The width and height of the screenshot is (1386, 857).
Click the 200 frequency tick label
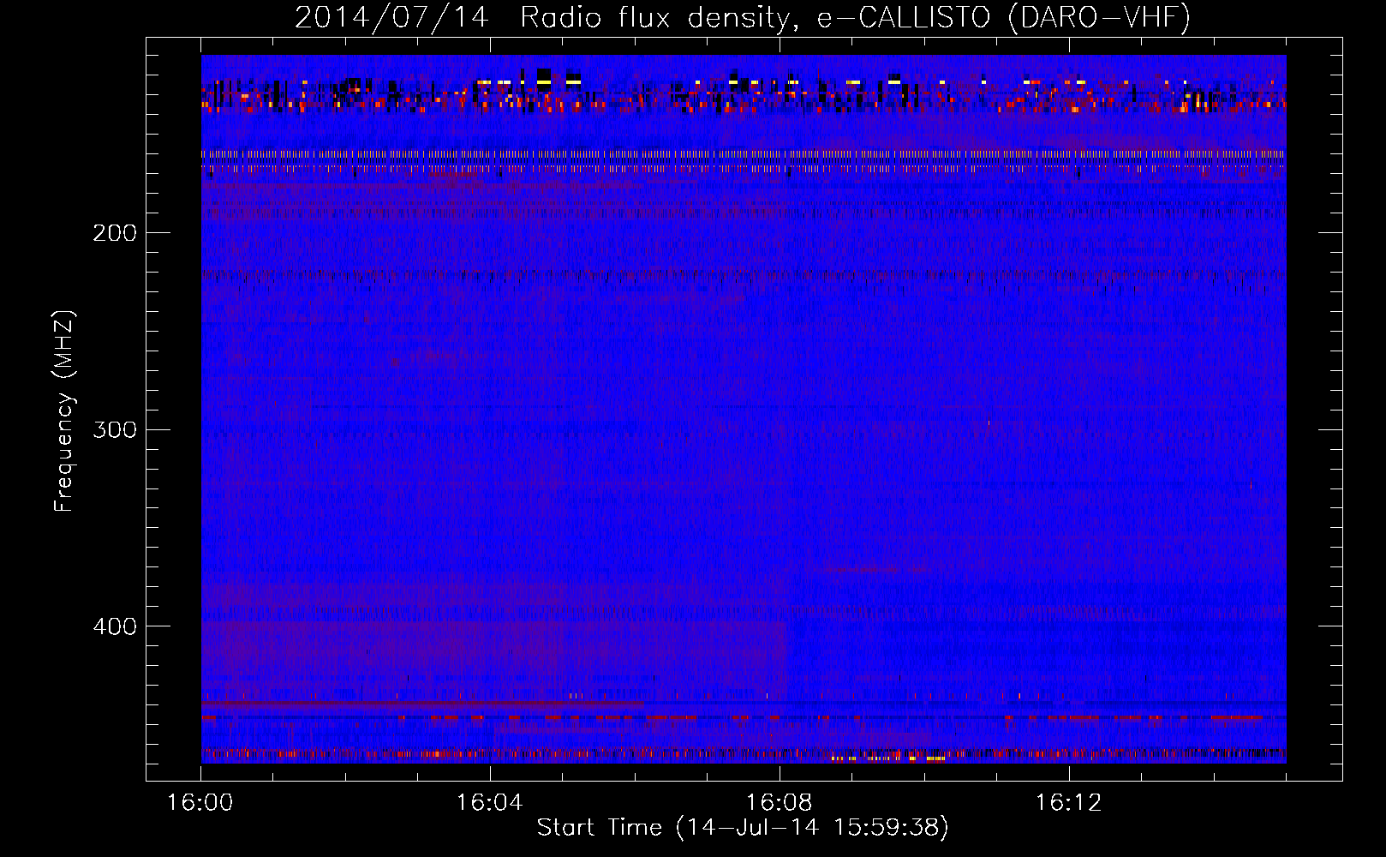click(115, 233)
